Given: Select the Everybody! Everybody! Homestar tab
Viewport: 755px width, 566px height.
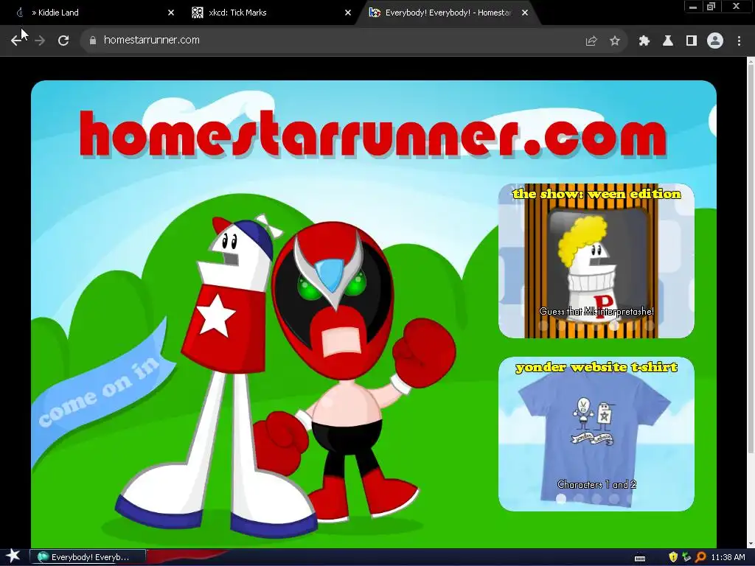Looking at the screenshot, I should coord(448,13).
